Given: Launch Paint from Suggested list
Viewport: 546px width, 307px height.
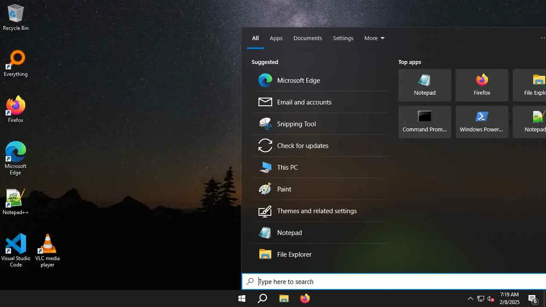Looking at the screenshot, I should tap(320, 189).
